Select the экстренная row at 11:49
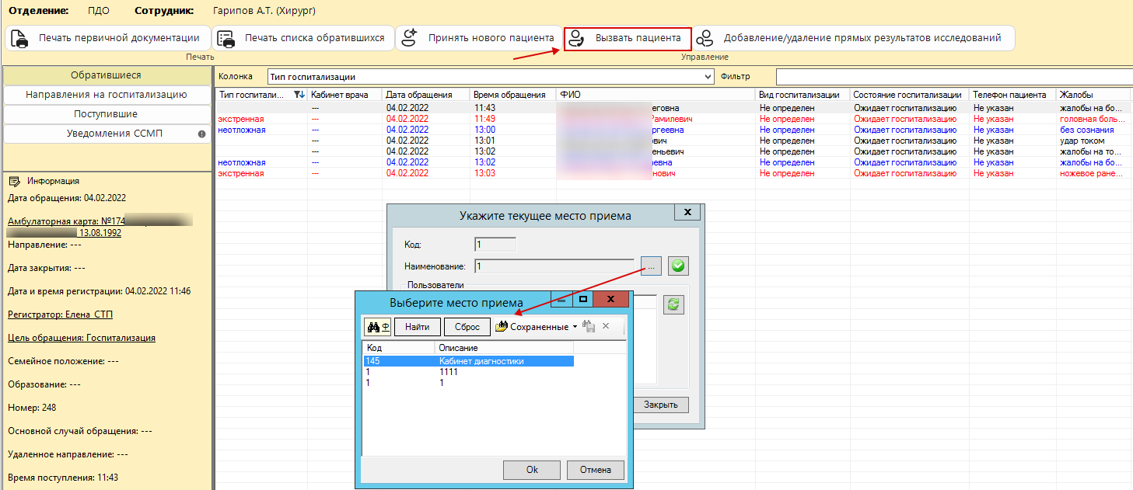The image size is (1133, 490). point(673,119)
